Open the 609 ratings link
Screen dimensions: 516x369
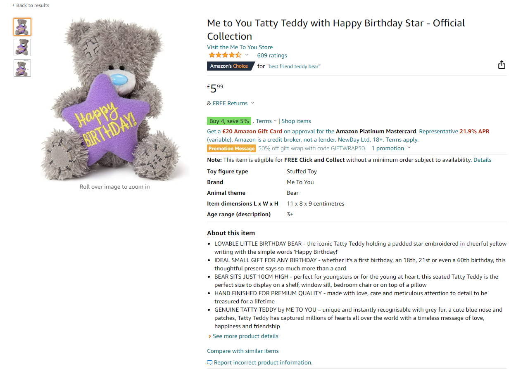tap(272, 55)
